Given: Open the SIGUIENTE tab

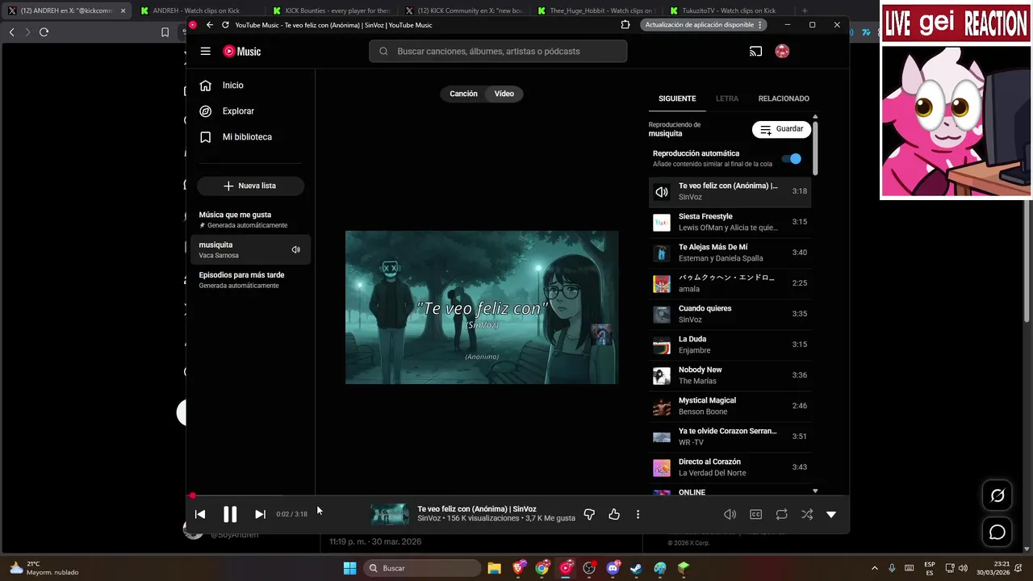Looking at the screenshot, I should 677,98.
